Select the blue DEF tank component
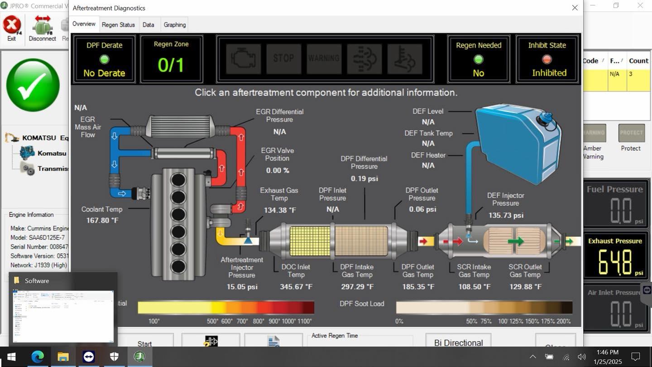This screenshot has width=652, height=367. 518,142
